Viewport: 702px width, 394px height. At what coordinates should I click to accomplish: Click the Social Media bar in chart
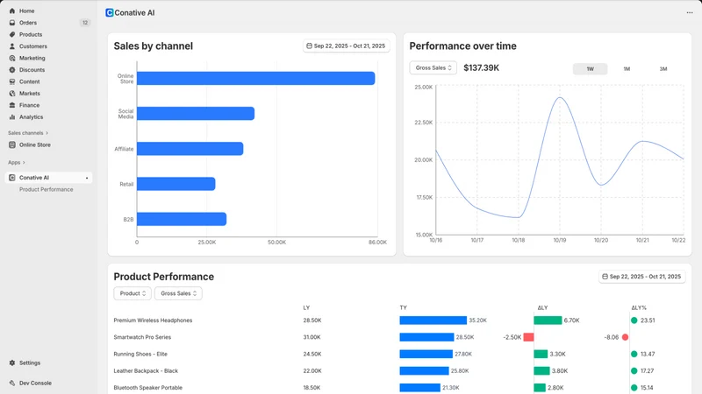[196, 114]
